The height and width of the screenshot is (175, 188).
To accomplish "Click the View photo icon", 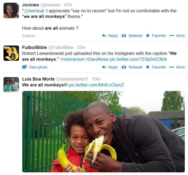I will point(24,67).
